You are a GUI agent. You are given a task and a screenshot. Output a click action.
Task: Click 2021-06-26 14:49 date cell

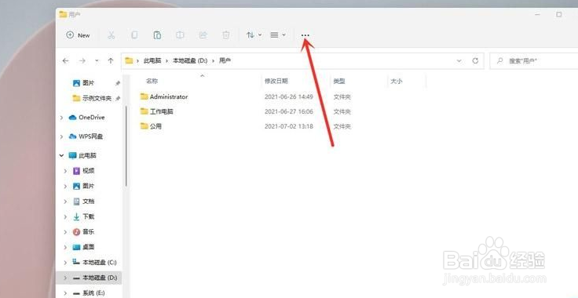(x=289, y=96)
